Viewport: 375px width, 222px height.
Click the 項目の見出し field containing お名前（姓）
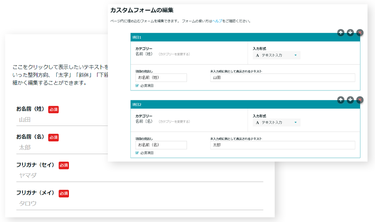point(161,78)
